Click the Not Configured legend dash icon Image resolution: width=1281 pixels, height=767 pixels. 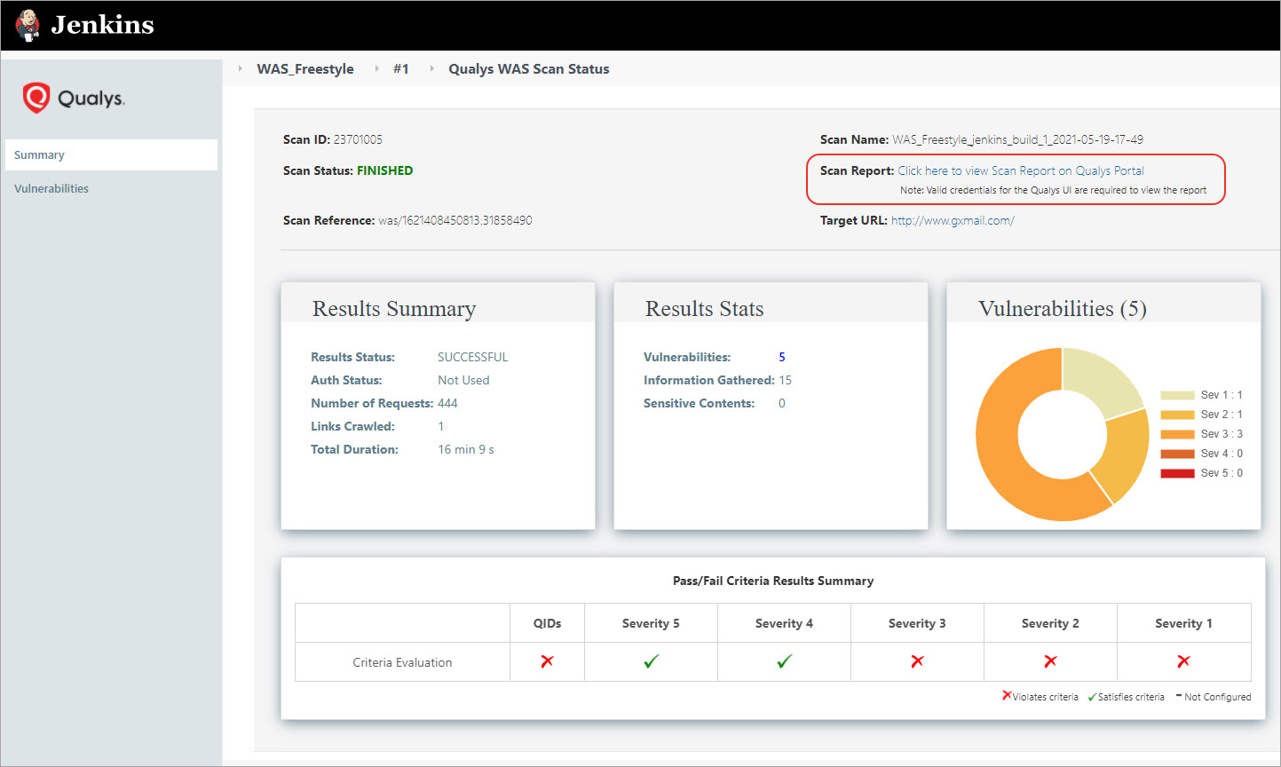pos(1178,695)
